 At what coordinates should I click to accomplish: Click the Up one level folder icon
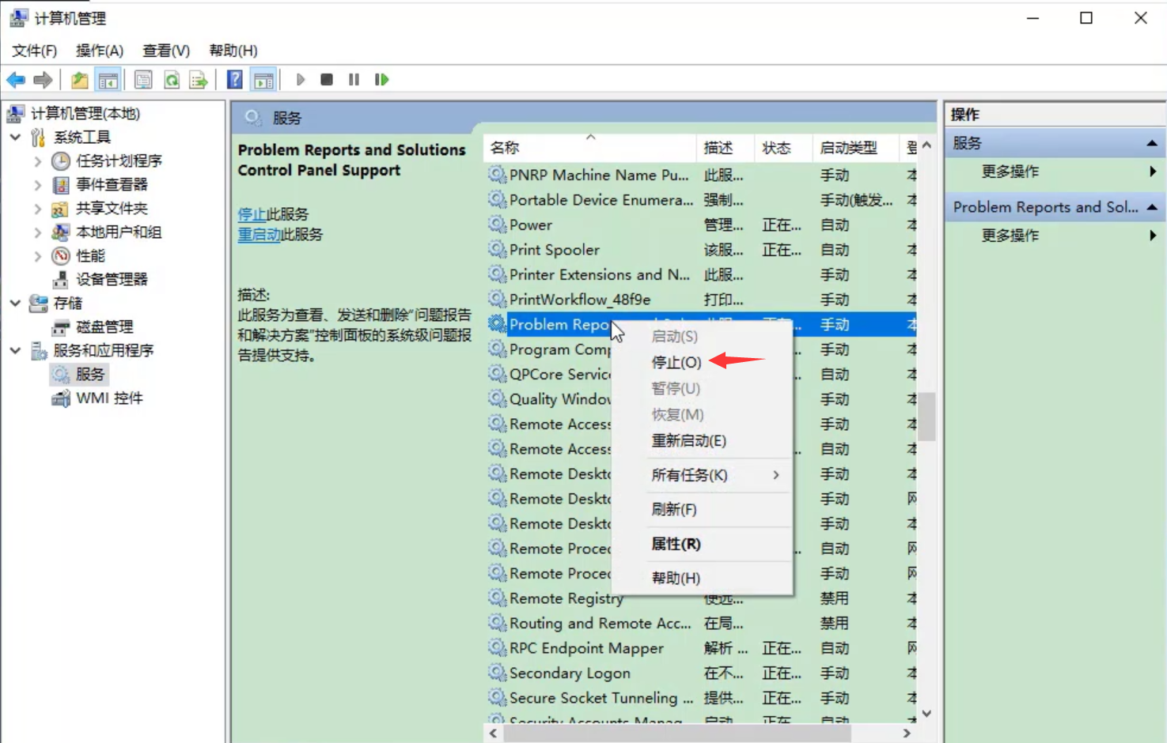click(x=79, y=80)
